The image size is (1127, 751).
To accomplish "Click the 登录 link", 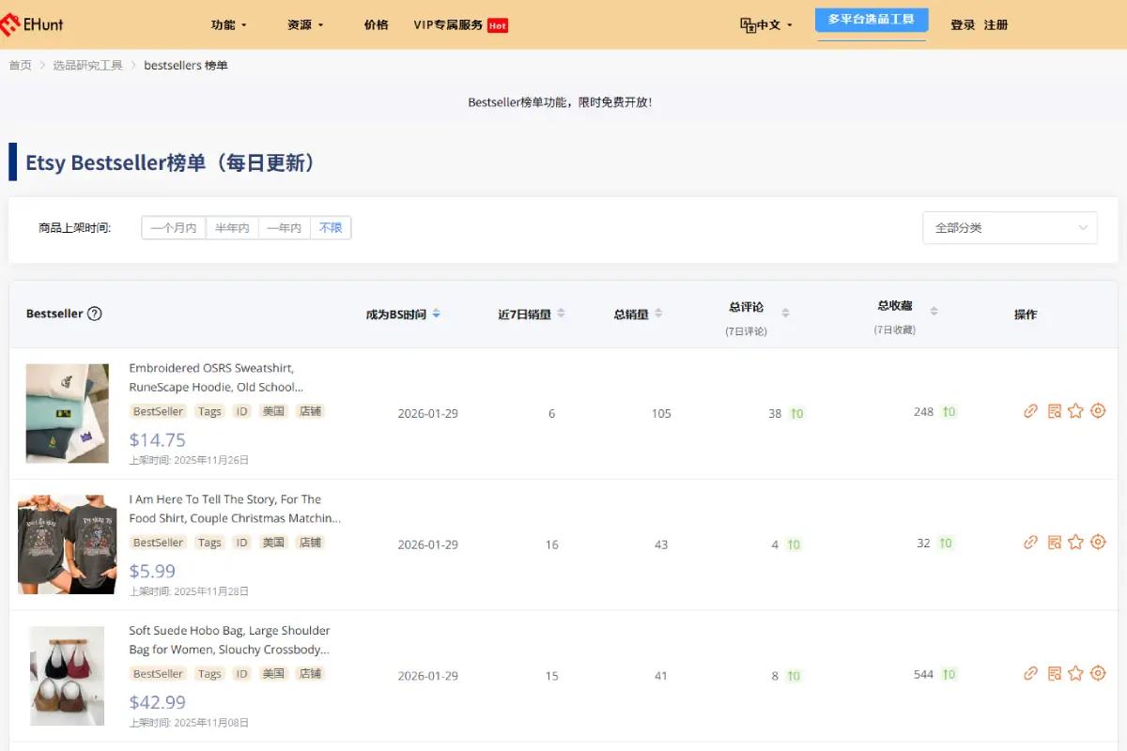I will [963, 25].
